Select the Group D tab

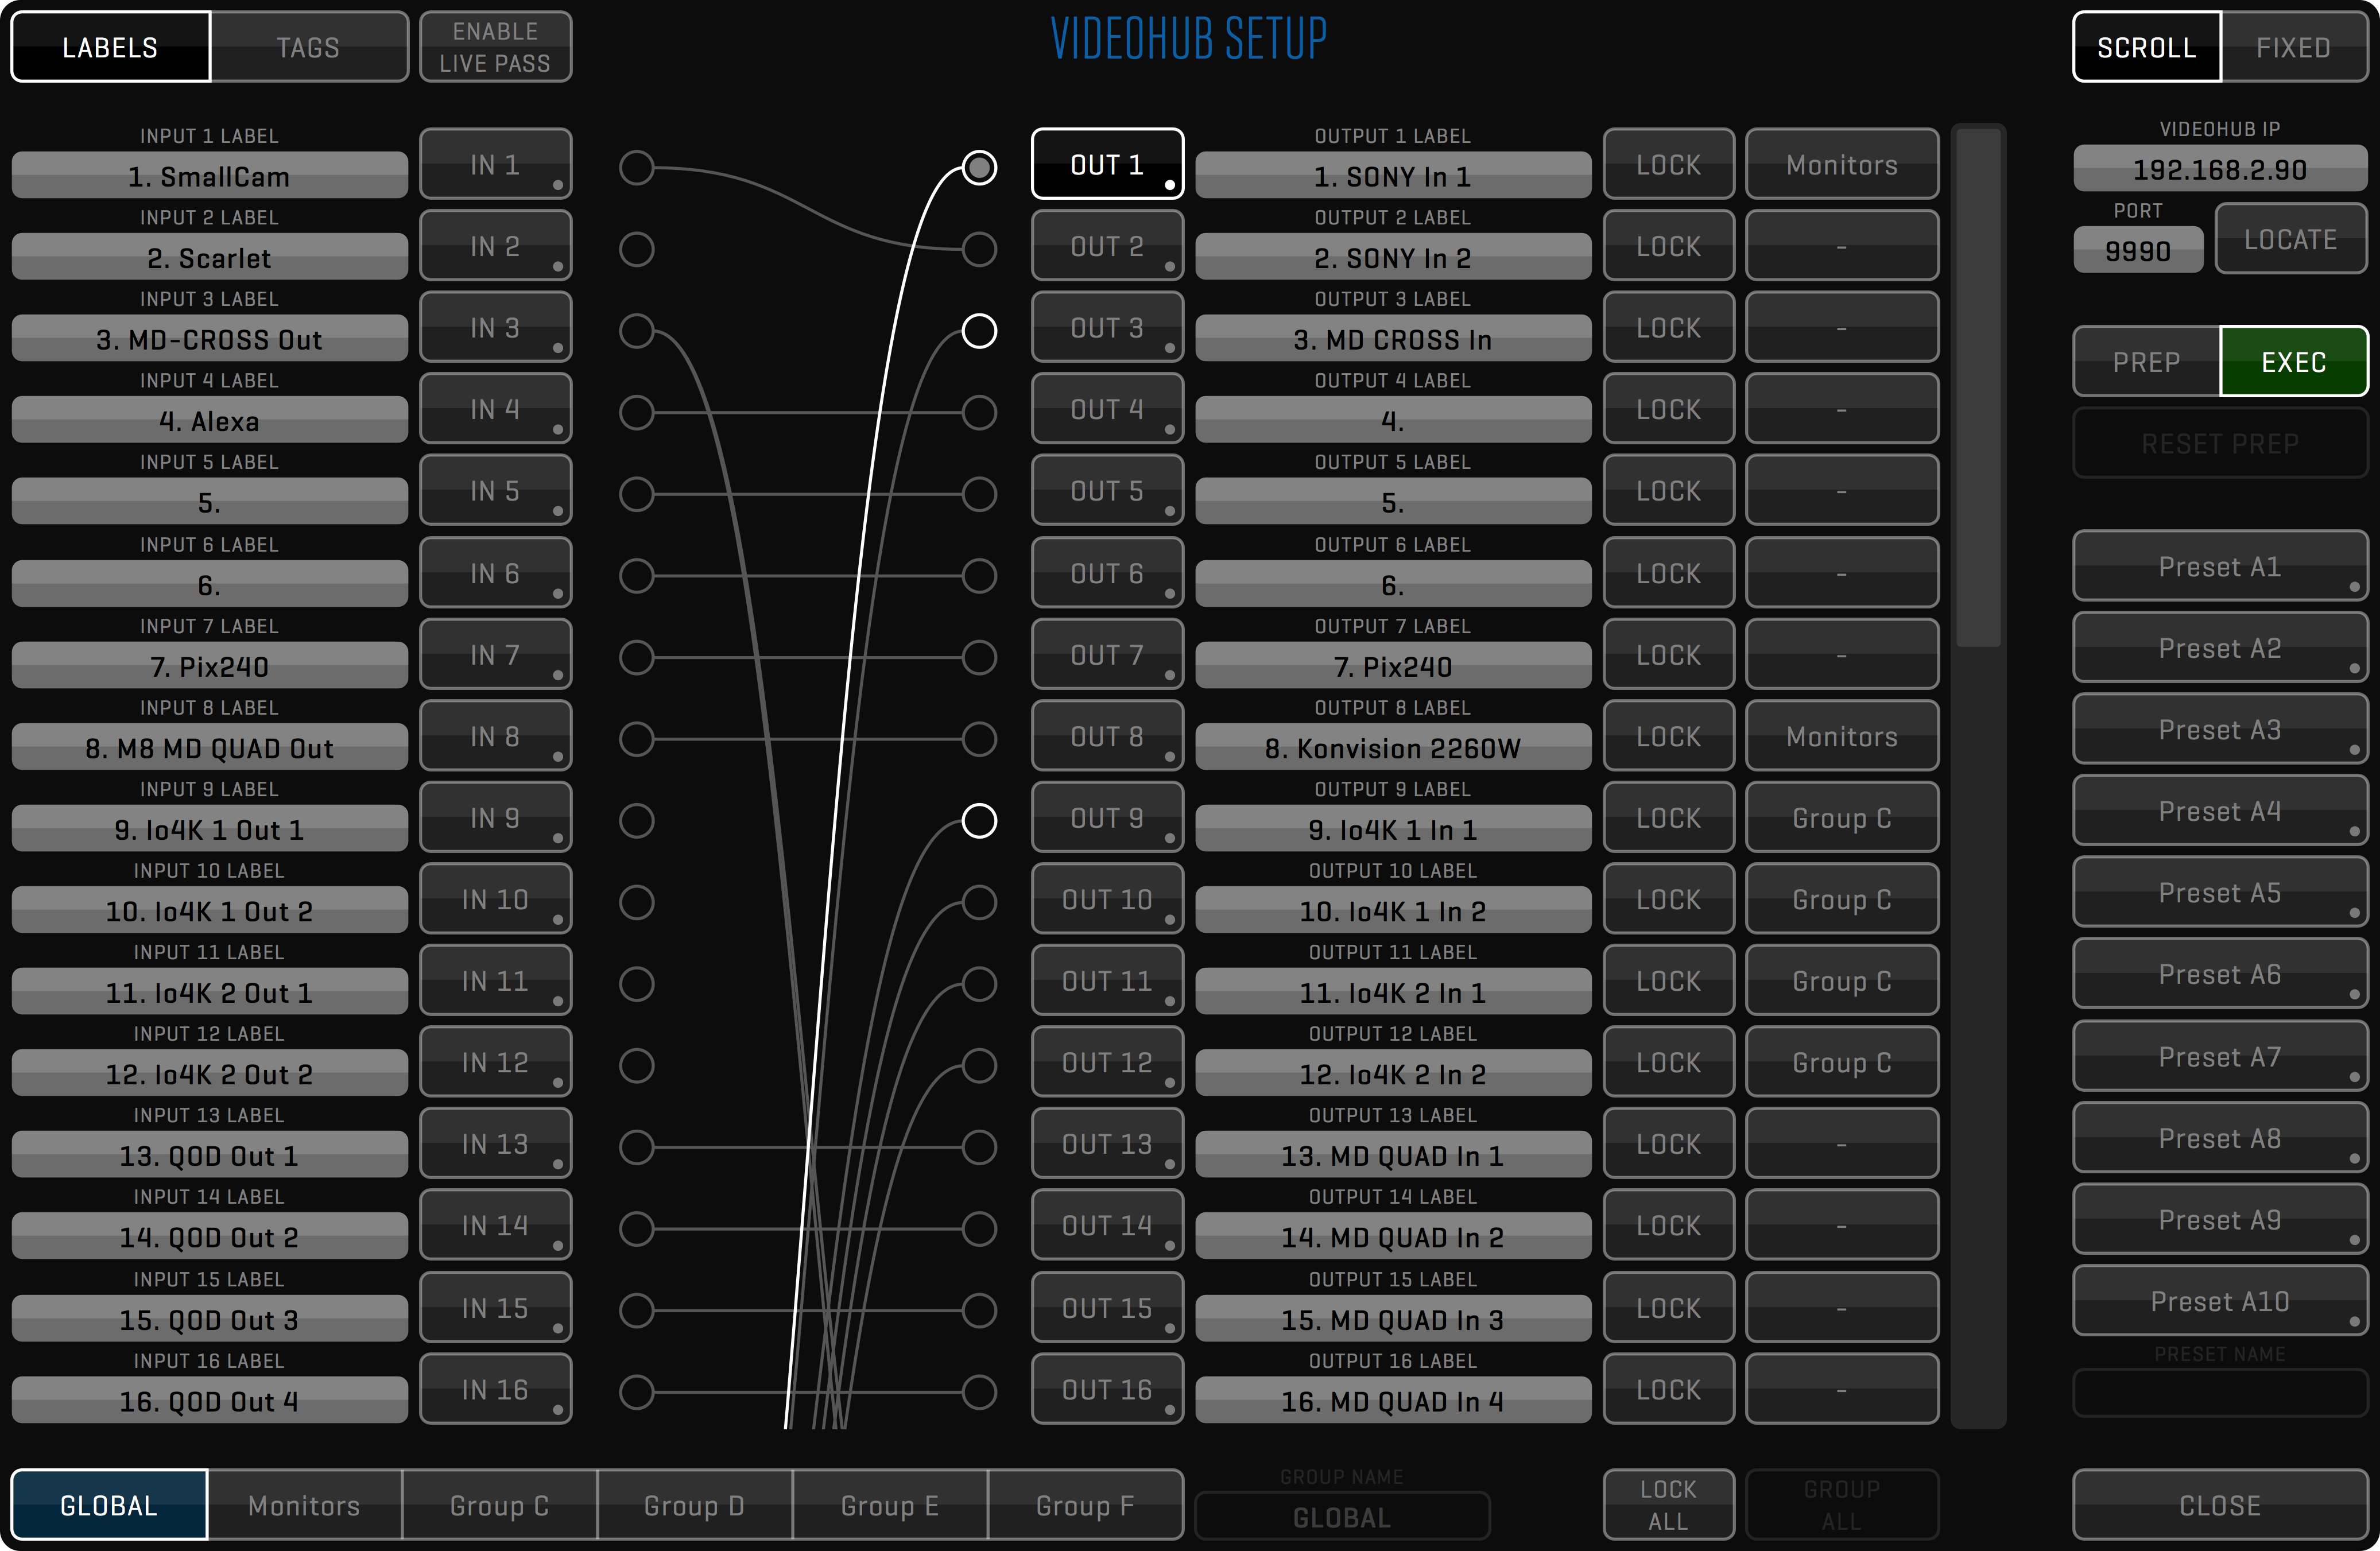pyautogui.click(x=694, y=1505)
